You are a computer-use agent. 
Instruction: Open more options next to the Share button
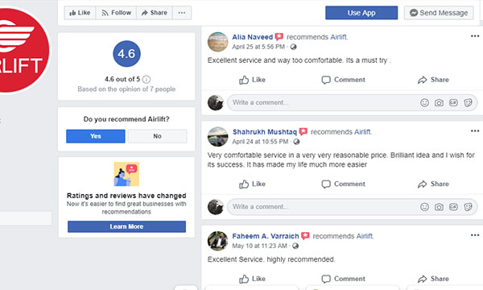click(x=182, y=13)
